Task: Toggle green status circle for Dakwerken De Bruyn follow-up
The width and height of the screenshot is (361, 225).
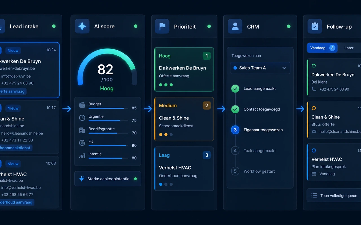Action: point(314,66)
